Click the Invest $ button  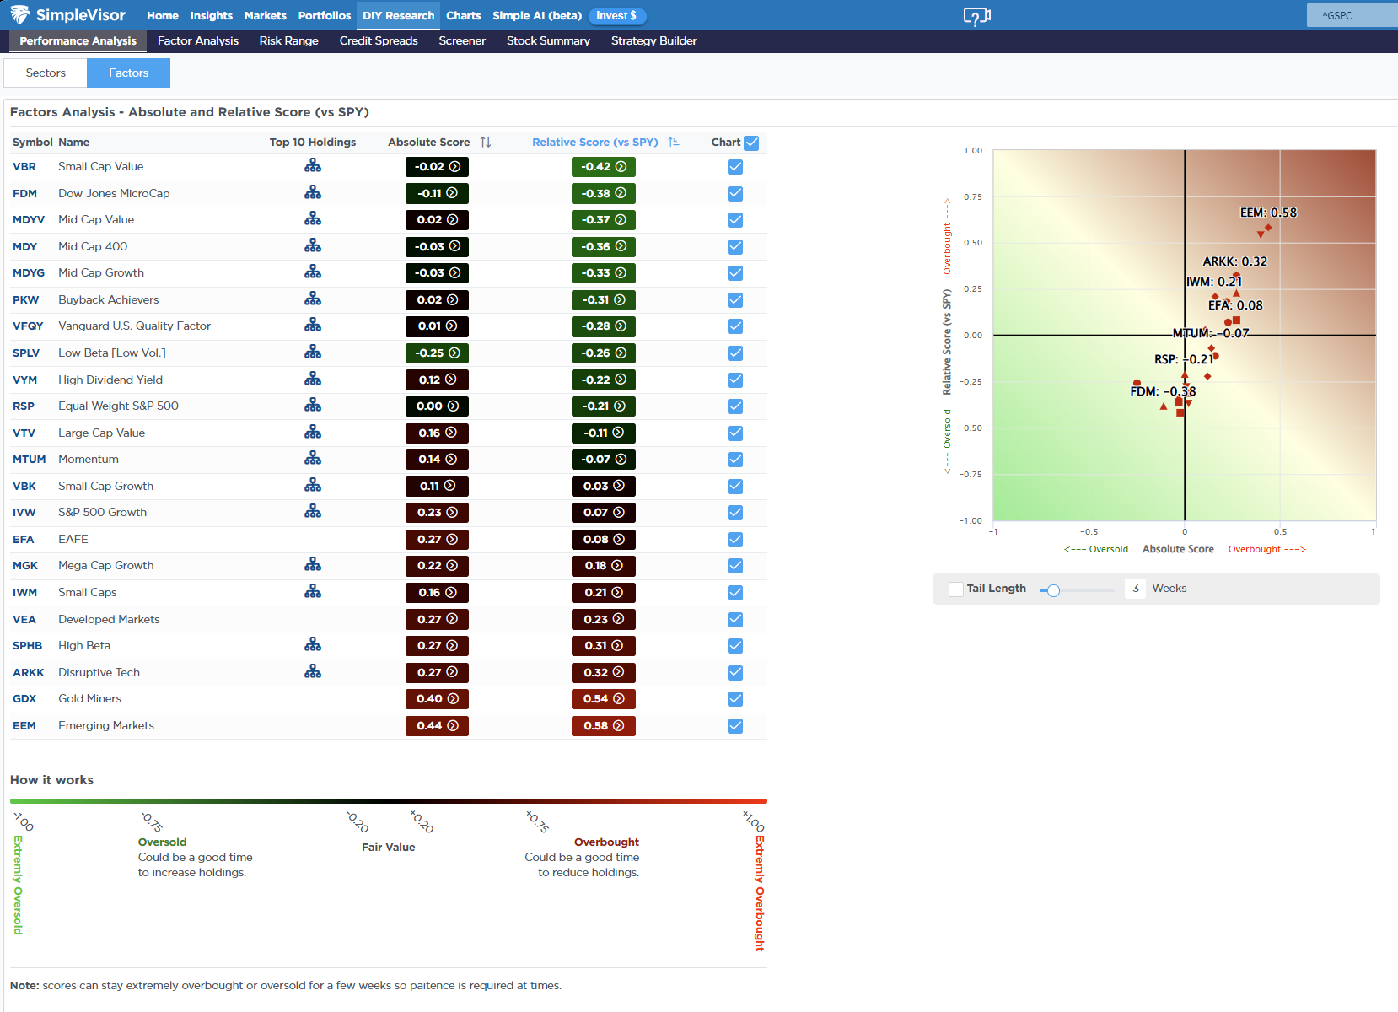[616, 16]
